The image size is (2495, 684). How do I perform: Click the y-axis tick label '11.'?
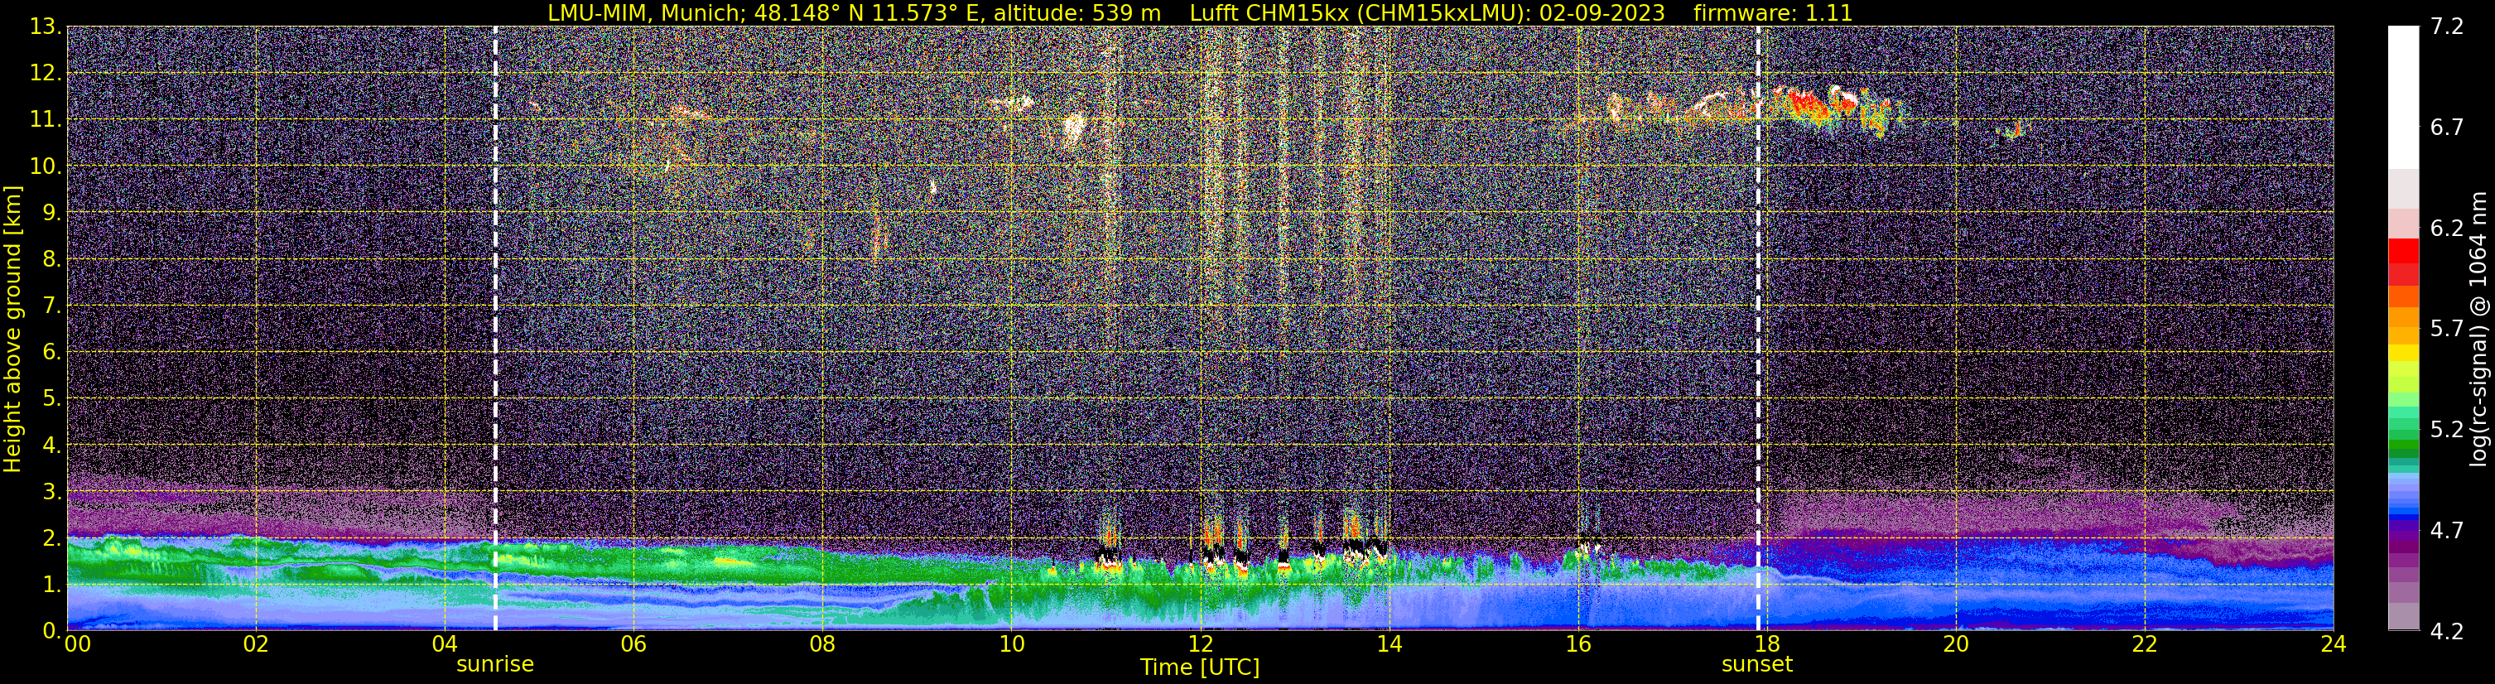coord(46,119)
